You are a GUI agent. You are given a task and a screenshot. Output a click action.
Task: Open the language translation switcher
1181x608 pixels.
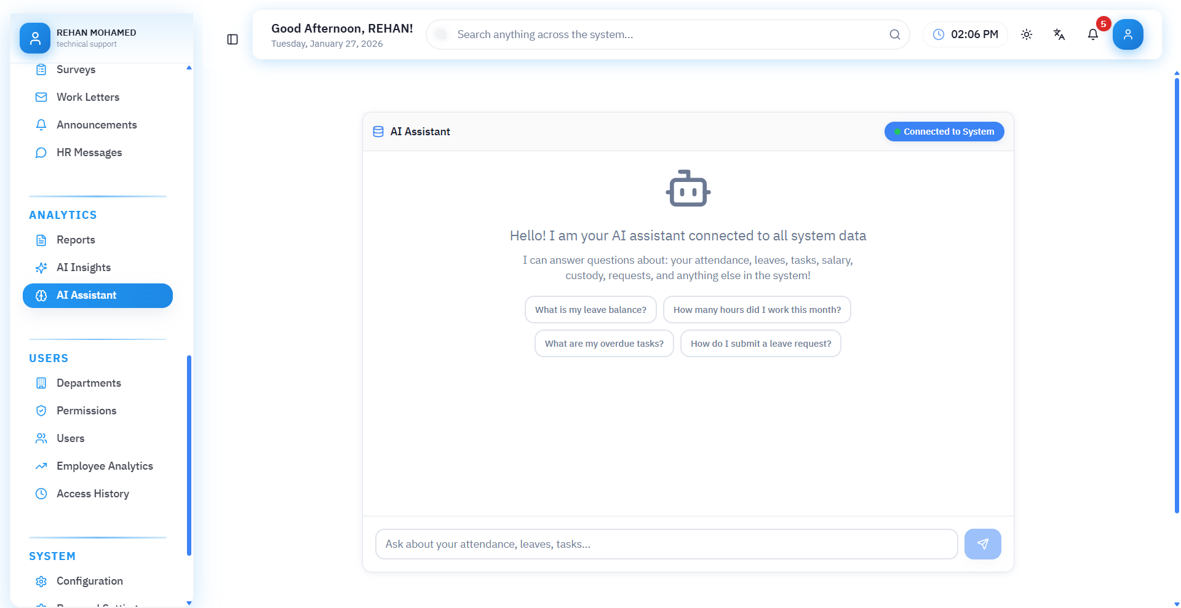1059,34
